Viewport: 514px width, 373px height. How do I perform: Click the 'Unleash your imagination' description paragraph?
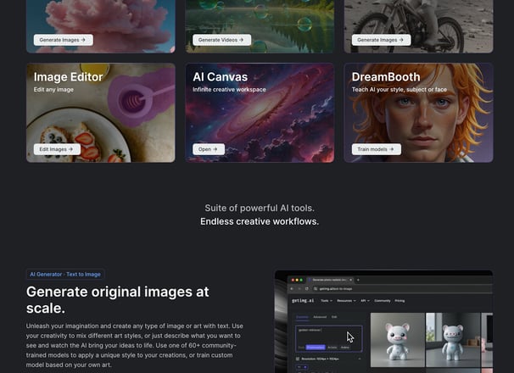(x=135, y=345)
